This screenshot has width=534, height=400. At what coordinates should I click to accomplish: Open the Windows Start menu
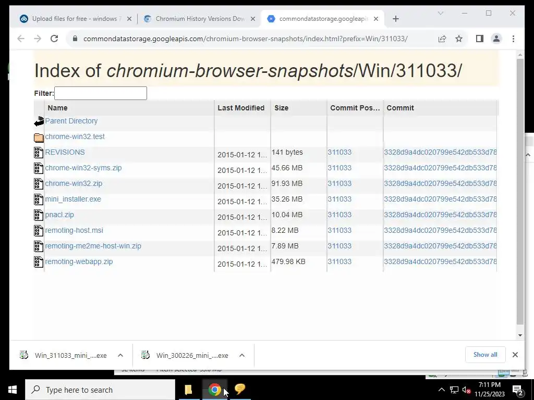pyautogui.click(x=13, y=390)
